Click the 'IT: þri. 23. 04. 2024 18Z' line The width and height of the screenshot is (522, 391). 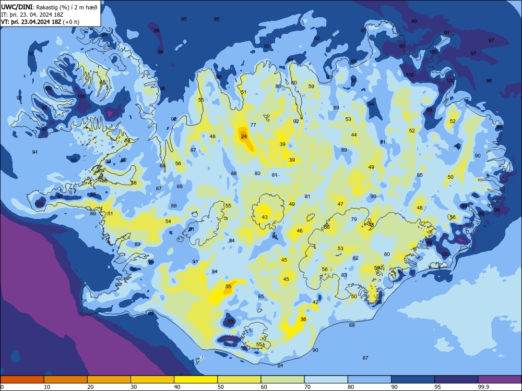(x=32, y=15)
